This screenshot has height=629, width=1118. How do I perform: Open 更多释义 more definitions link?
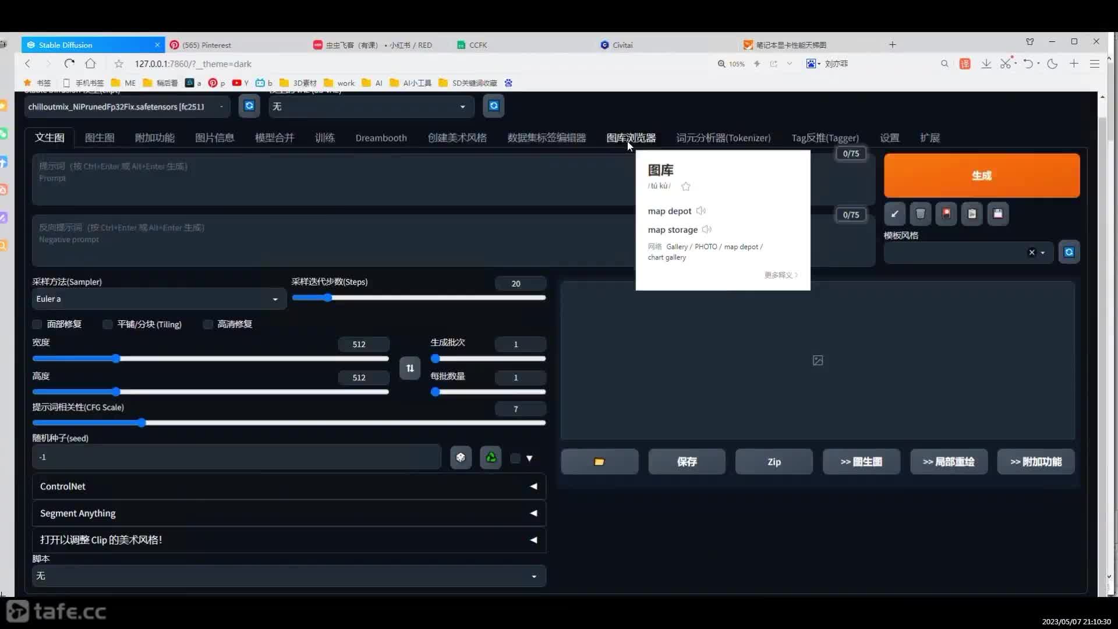[x=781, y=275]
